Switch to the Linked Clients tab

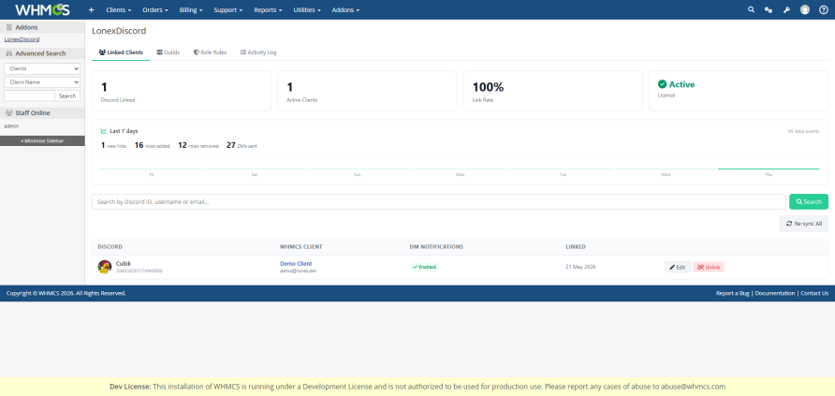tap(121, 52)
